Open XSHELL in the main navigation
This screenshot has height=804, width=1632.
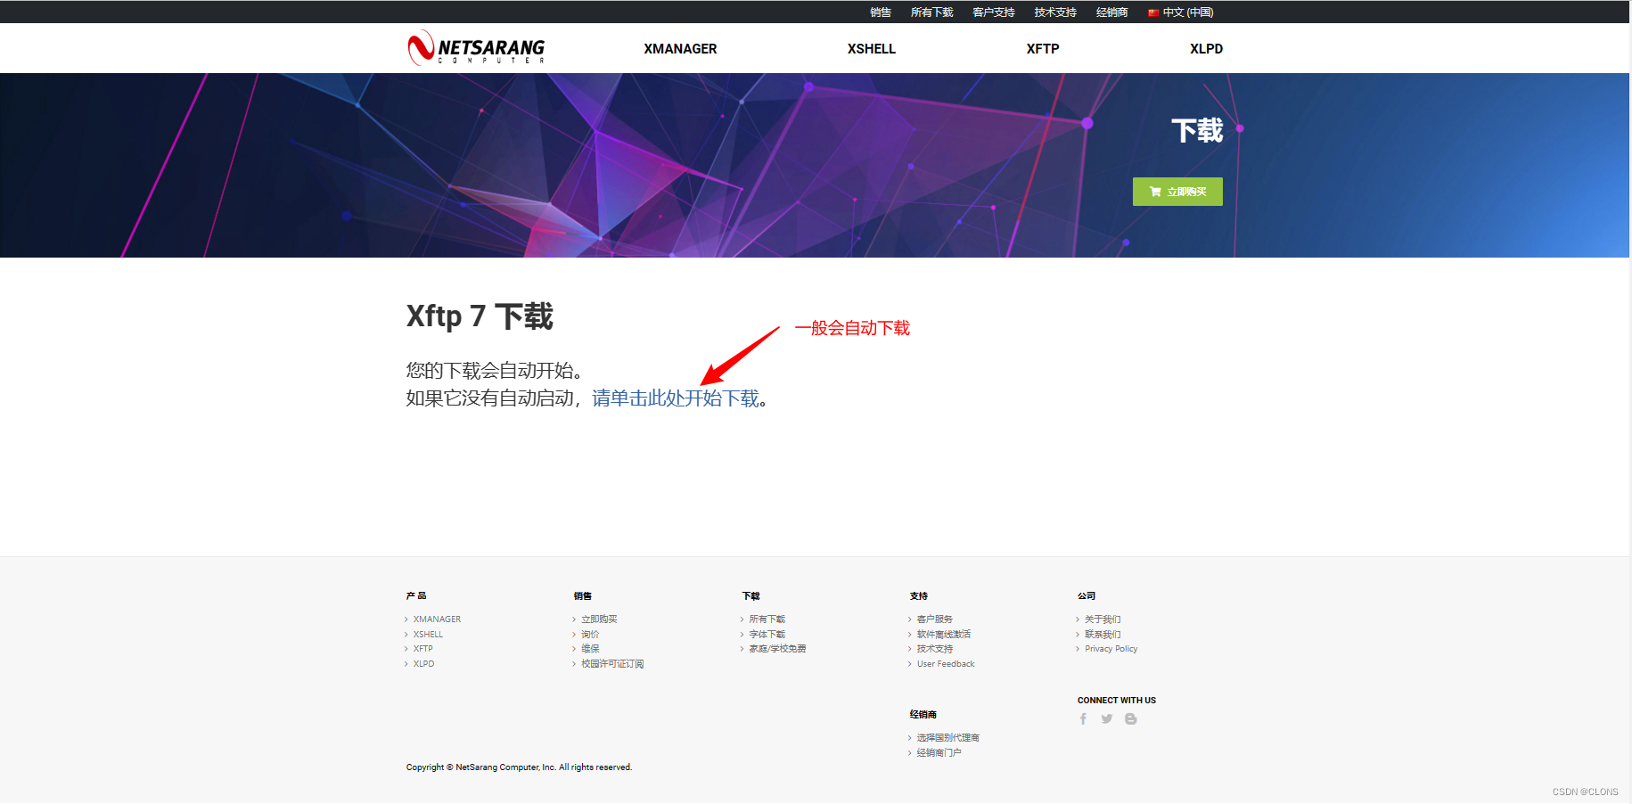point(872,49)
